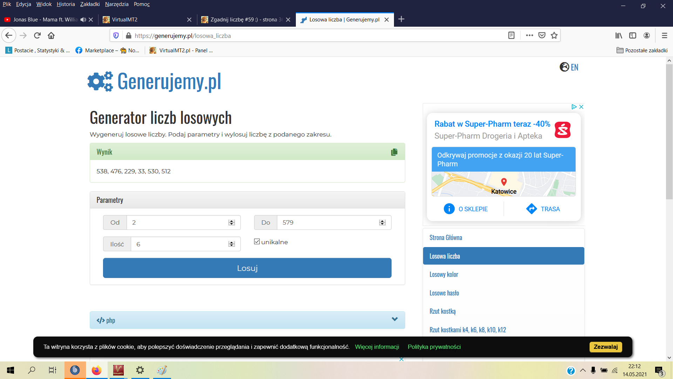Open the Historia menu
Screen dimensions: 673x379
tap(66, 4)
